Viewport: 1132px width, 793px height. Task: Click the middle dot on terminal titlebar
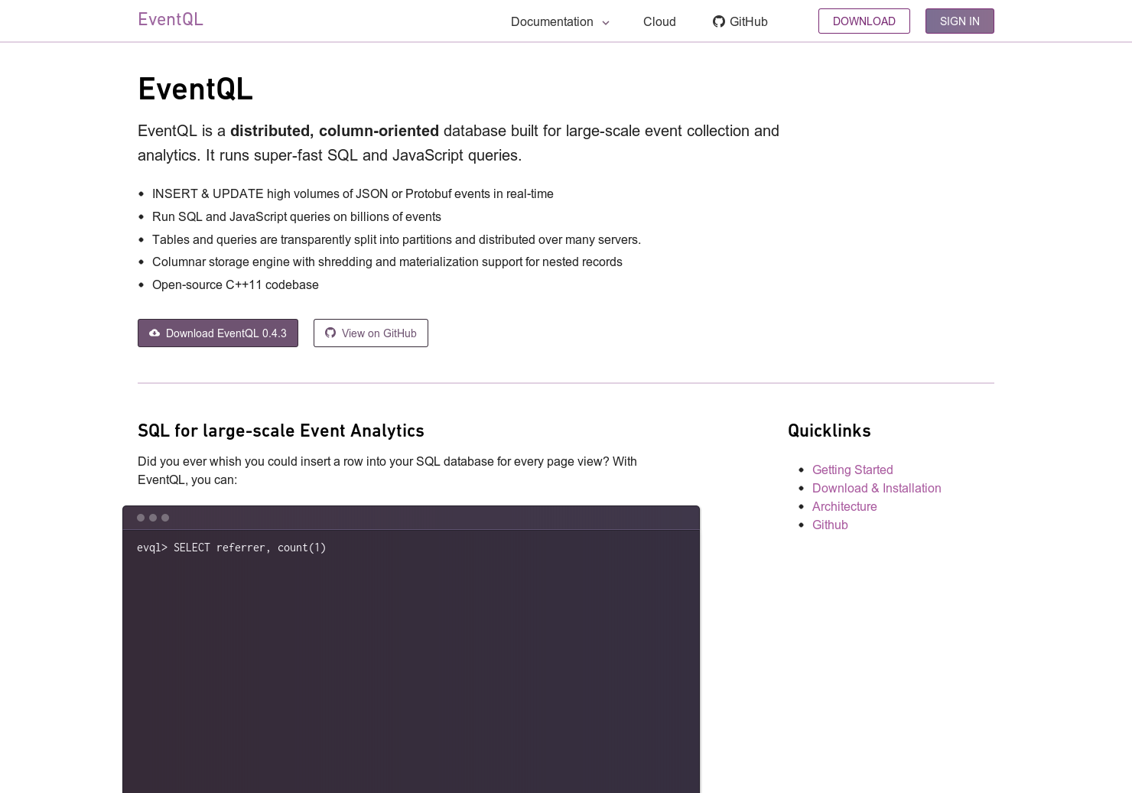(x=153, y=517)
